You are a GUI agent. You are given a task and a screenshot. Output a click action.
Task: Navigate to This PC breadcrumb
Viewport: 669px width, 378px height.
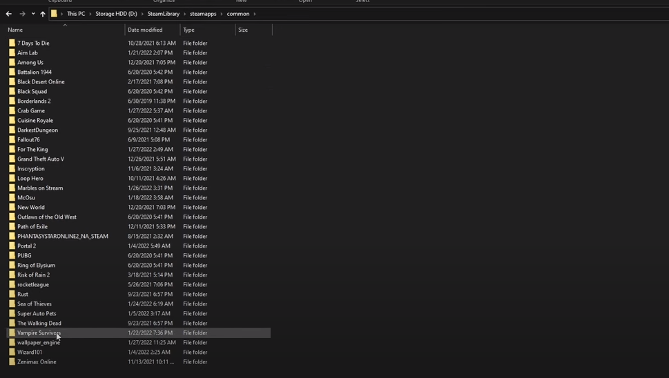point(76,14)
